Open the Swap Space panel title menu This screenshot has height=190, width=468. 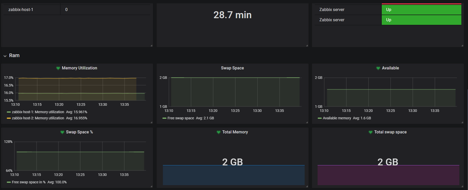pos(232,68)
